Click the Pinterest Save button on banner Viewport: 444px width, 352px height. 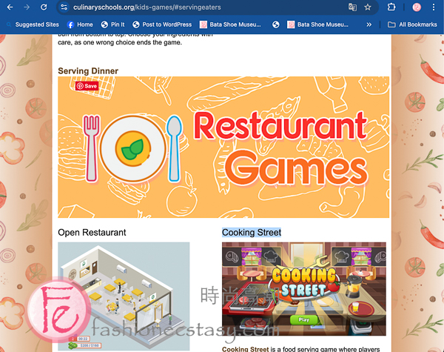(x=87, y=86)
